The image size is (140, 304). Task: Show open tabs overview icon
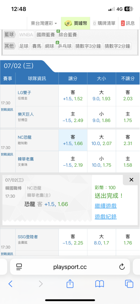click(x=129, y=284)
